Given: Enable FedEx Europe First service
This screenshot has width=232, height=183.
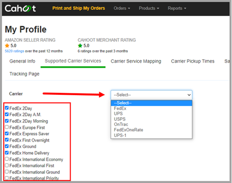Looking at the screenshot, I should (6, 127).
